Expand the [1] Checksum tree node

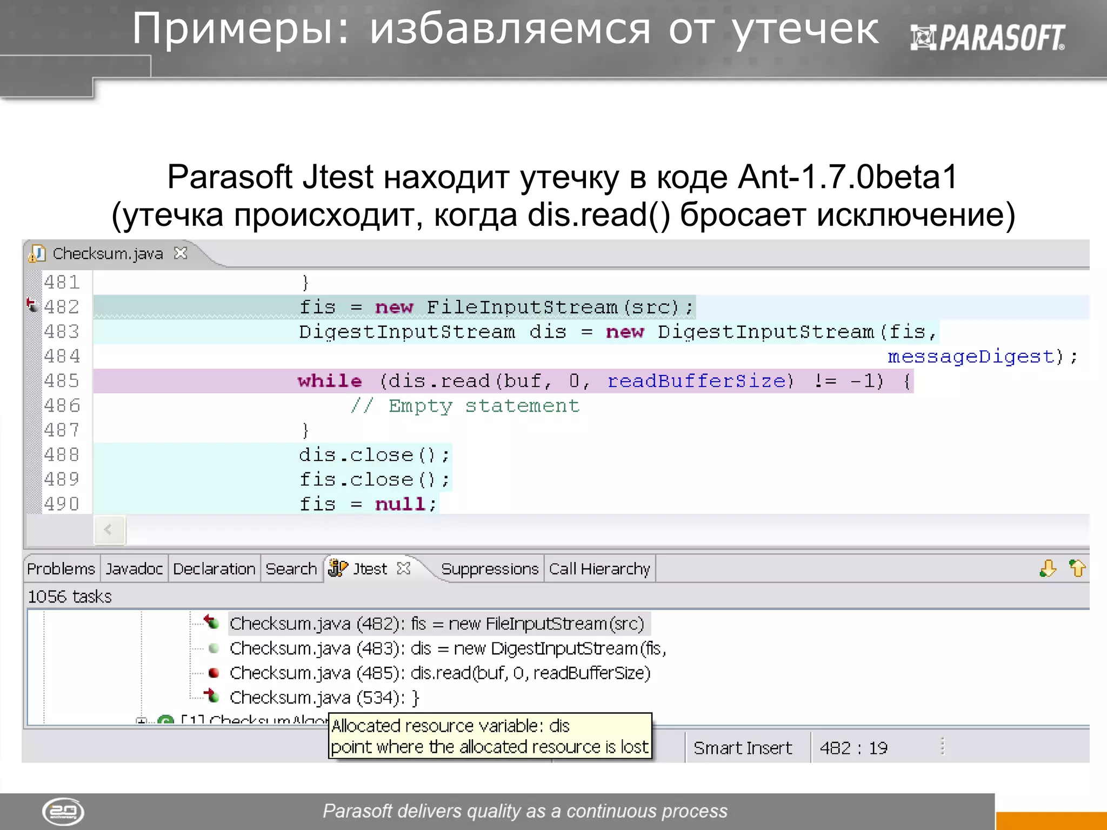[142, 720]
